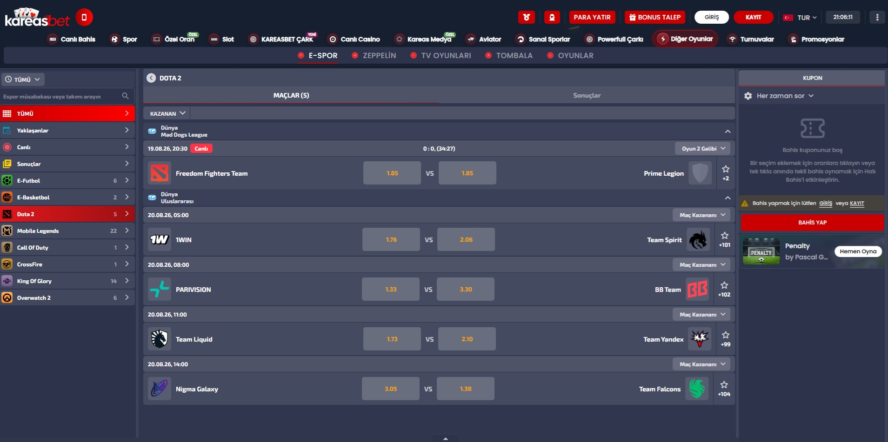Open Canlı Bahis in main navigation
The width and height of the screenshot is (888, 442).
point(72,39)
